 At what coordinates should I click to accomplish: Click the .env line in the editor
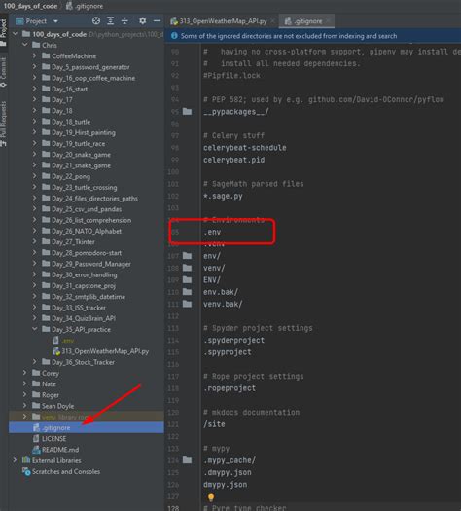point(212,232)
